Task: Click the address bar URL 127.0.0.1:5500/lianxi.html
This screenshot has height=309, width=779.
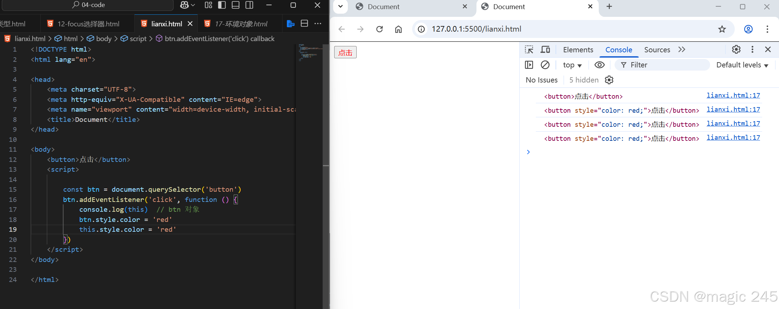Action: pos(476,29)
